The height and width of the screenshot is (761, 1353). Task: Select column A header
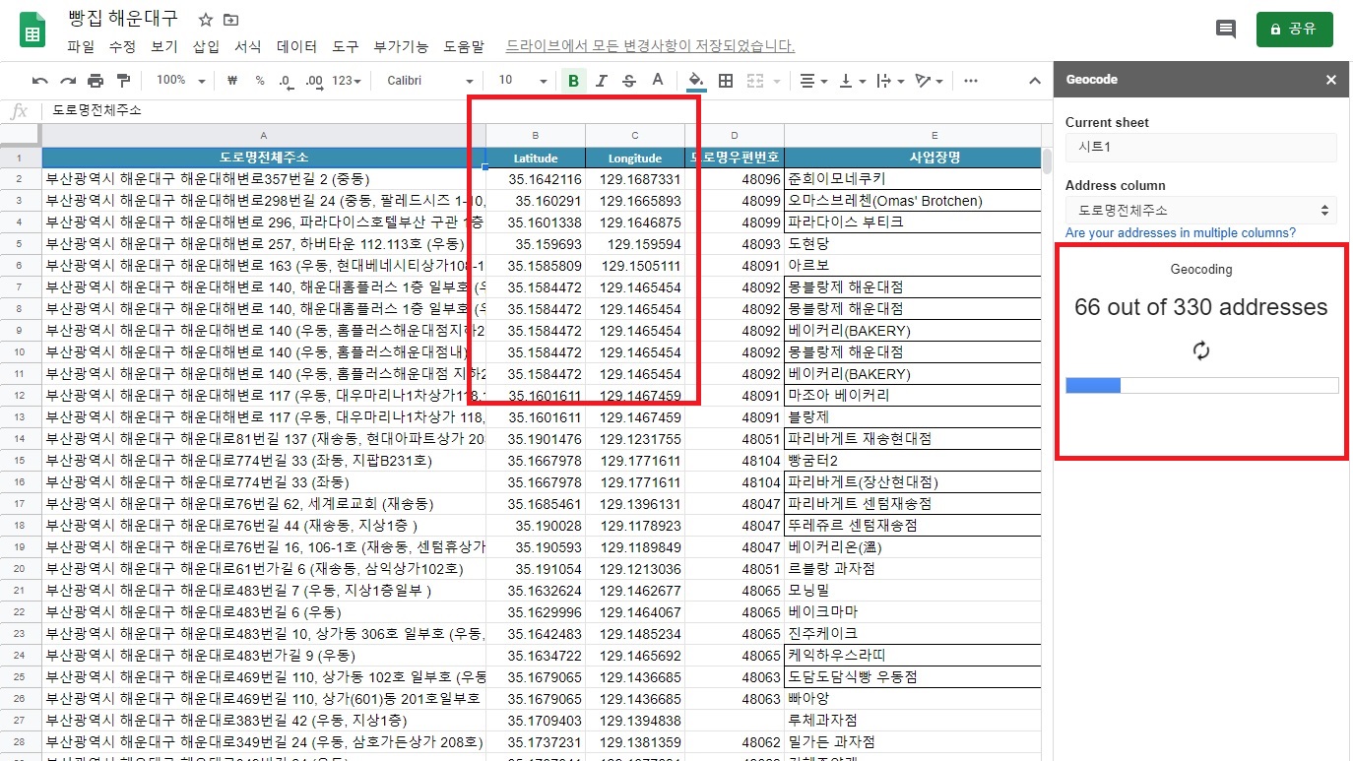pos(264,135)
